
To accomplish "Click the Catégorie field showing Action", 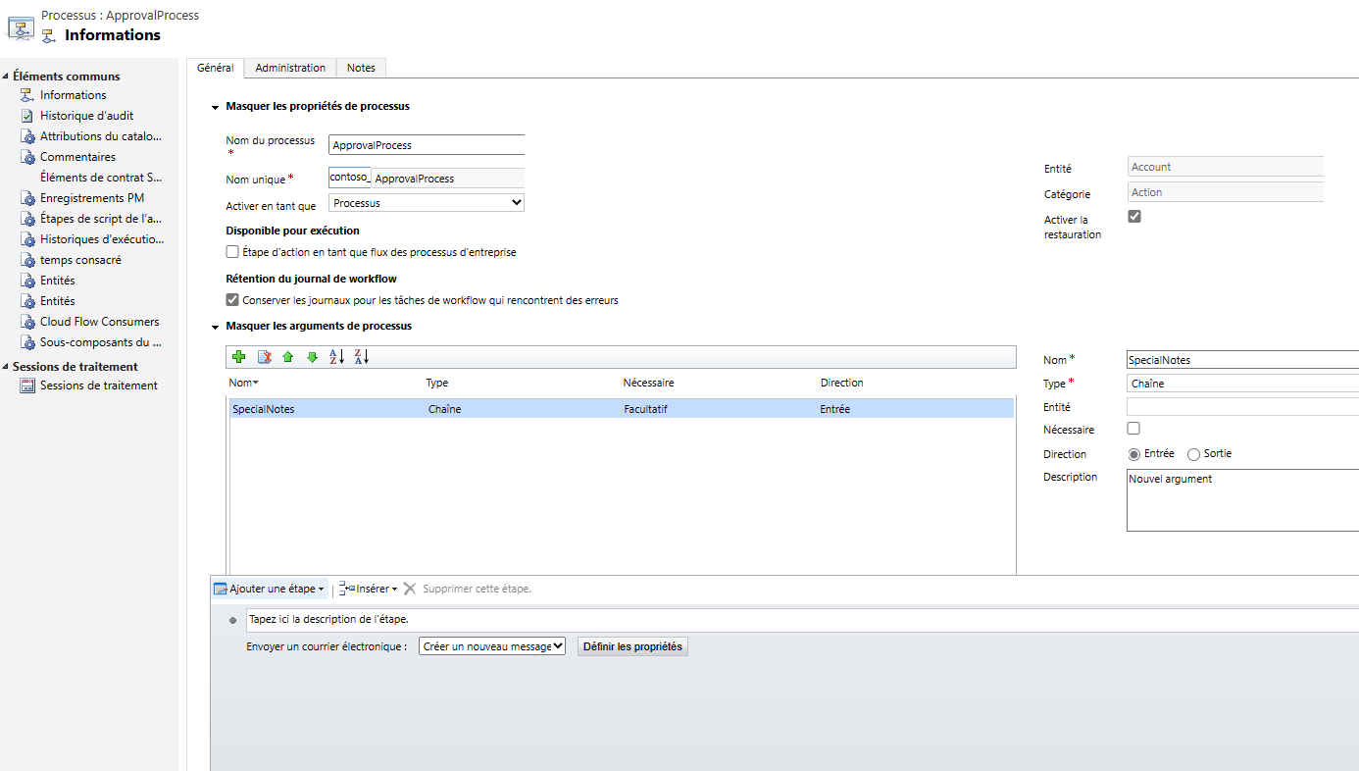I will pos(1226,192).
